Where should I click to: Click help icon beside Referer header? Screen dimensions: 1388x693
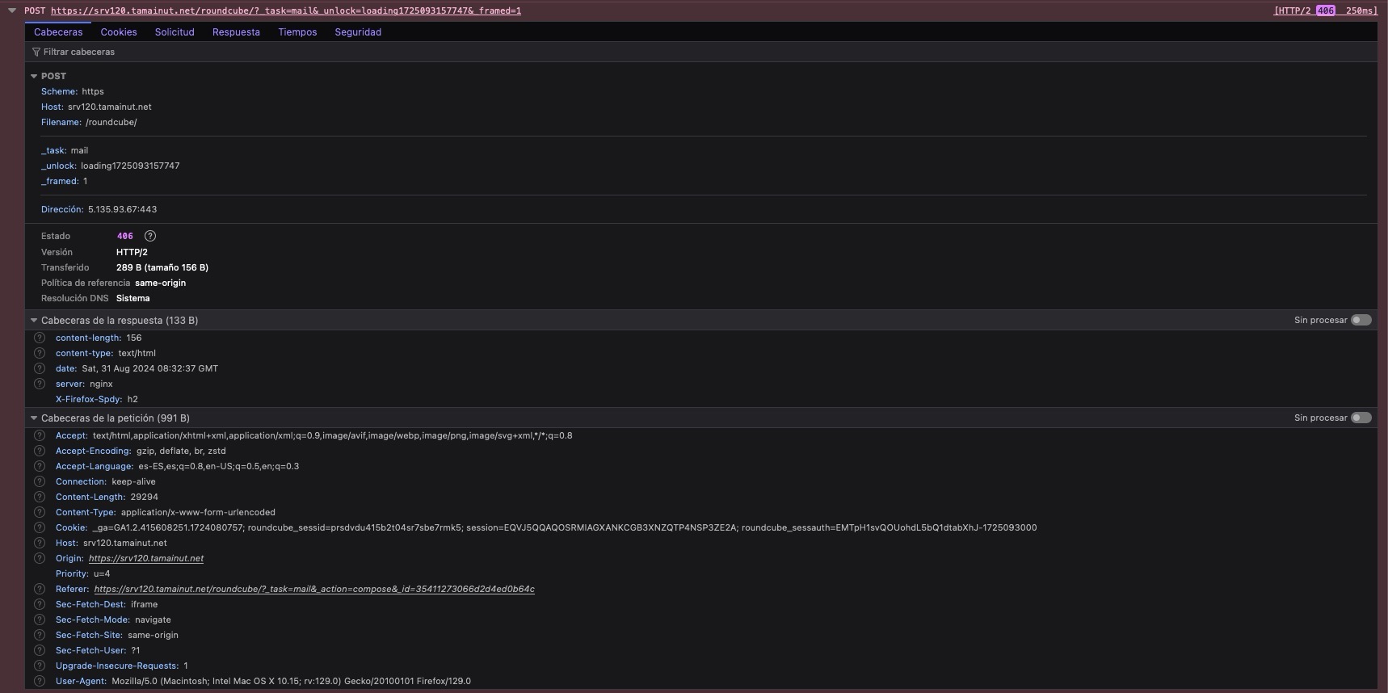point(39,589)
